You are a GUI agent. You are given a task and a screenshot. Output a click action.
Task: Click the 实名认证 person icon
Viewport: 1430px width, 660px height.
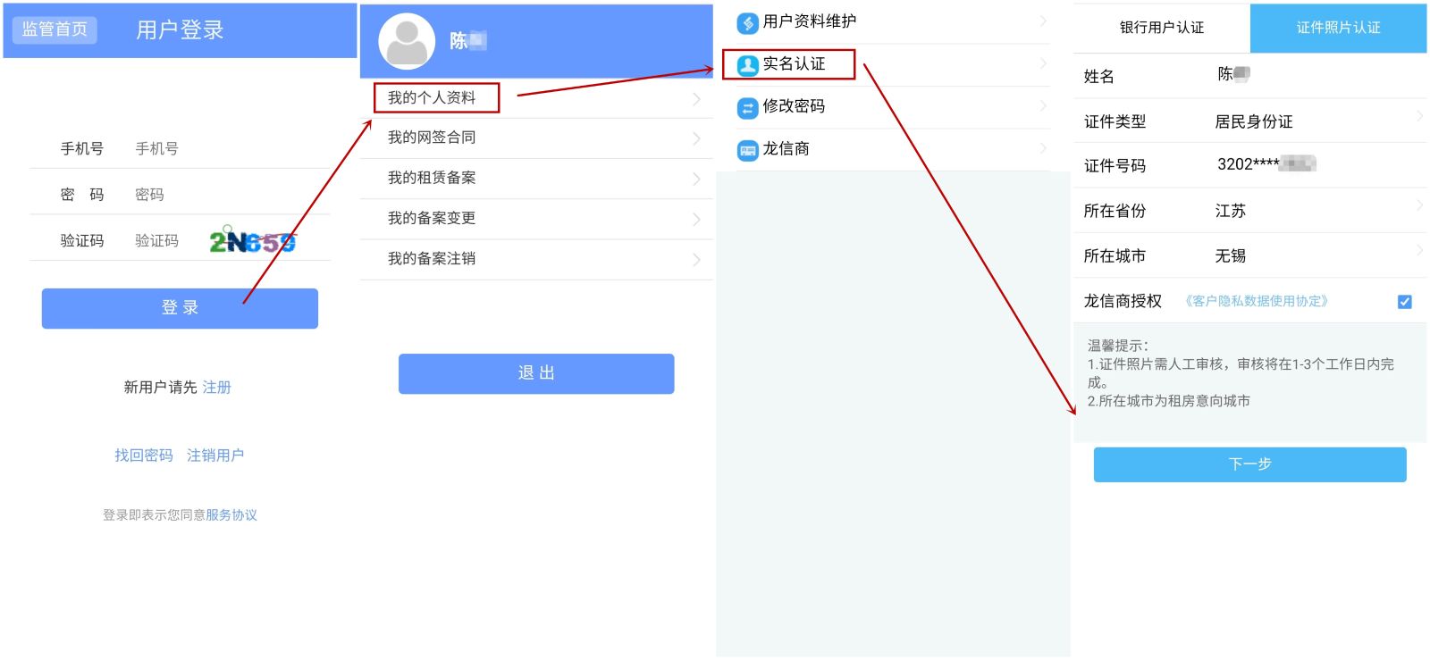(747, 64)
